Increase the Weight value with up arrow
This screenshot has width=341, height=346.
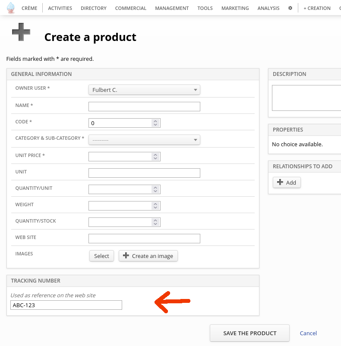pyautogui.click(x=155, y=204)
